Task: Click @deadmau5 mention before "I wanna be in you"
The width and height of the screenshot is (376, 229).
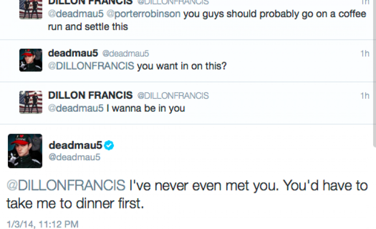Action: click(x=76, y=108)
